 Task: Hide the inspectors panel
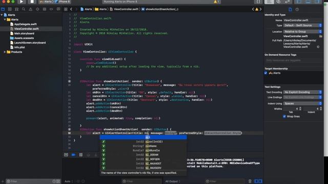(317, 2)
